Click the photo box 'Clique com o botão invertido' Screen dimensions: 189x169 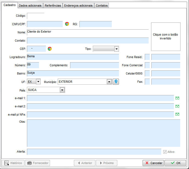click(166, 37)
